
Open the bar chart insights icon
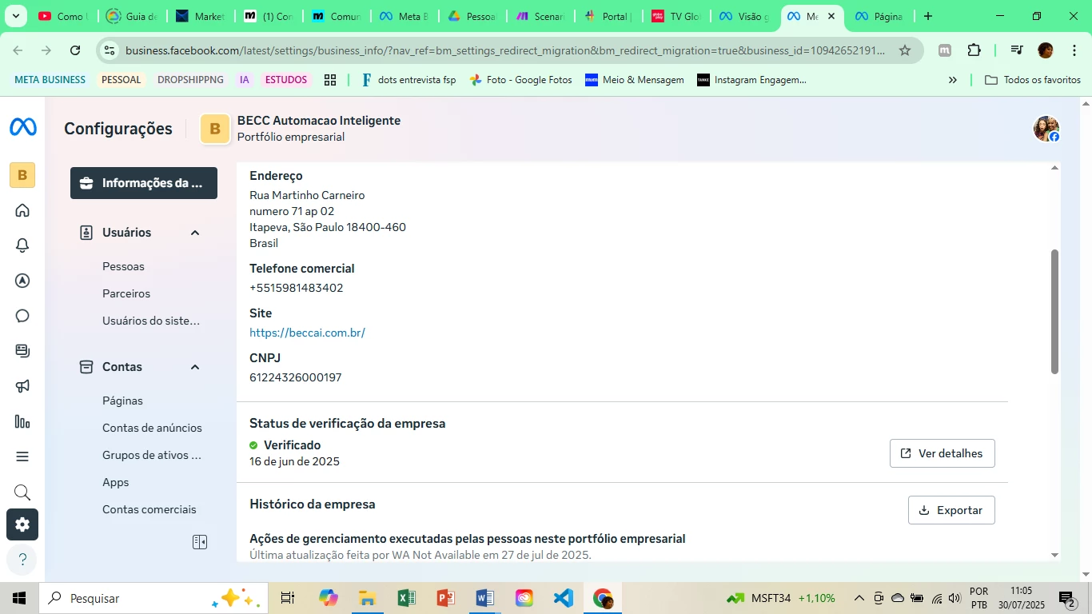pyautogui.click(x=22, y=421)
